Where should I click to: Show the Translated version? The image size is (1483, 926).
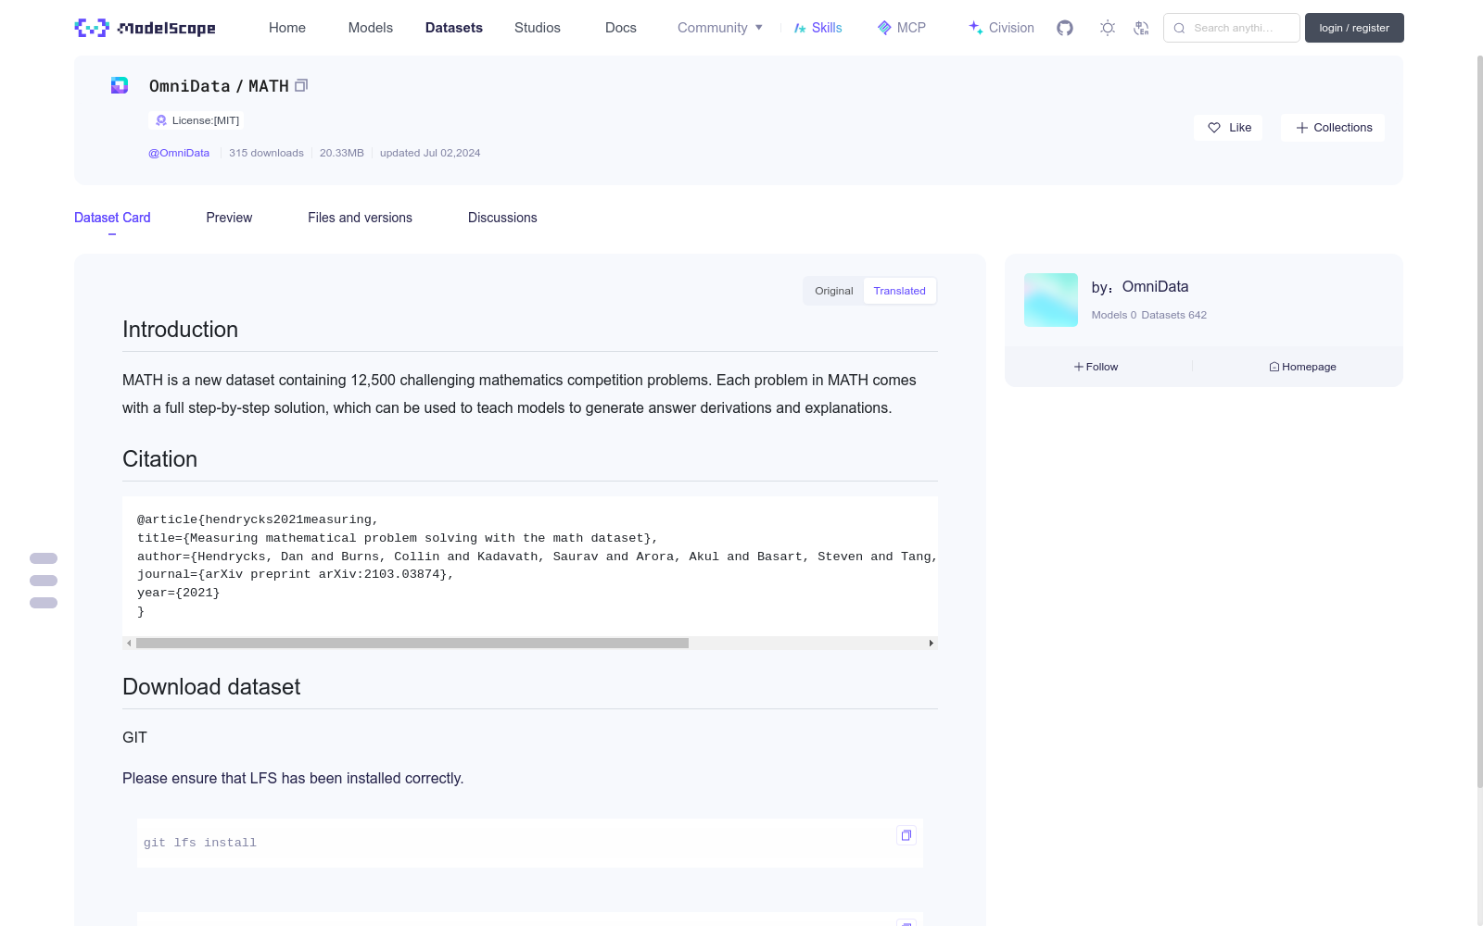tap(899, 291)
